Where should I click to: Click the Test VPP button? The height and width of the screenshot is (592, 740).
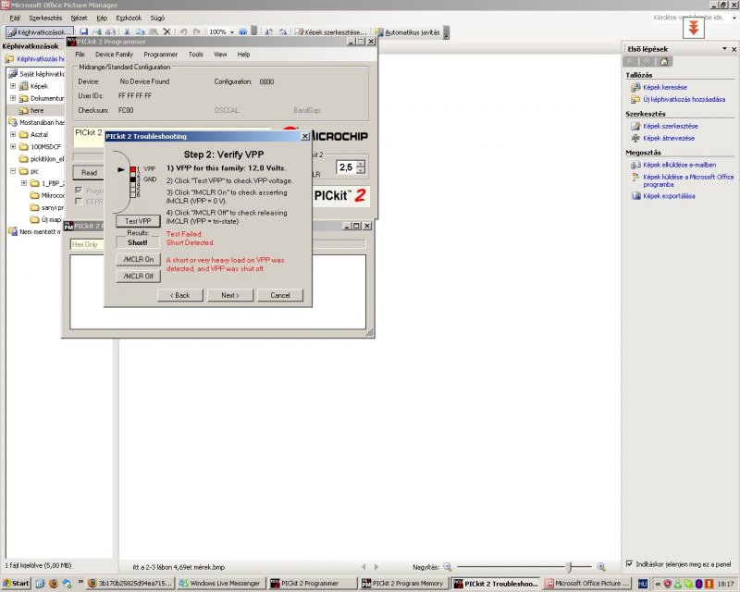click(x=138, y=221)
